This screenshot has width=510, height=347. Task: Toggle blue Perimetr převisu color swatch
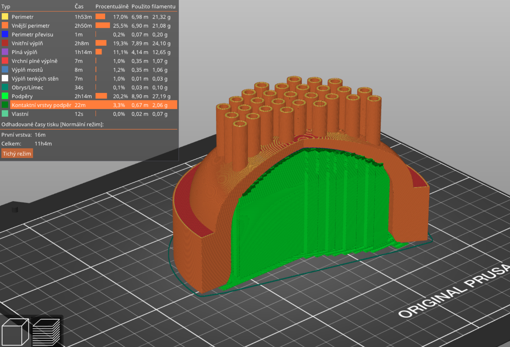coord(5,34)
